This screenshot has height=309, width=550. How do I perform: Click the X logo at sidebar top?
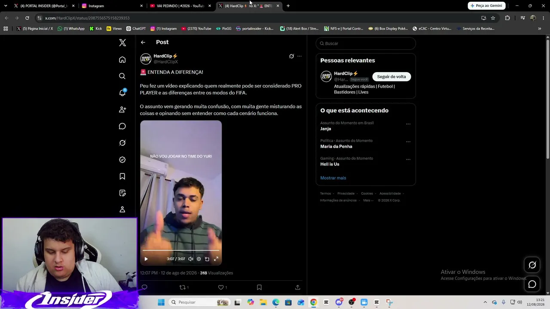click(122, 42)
